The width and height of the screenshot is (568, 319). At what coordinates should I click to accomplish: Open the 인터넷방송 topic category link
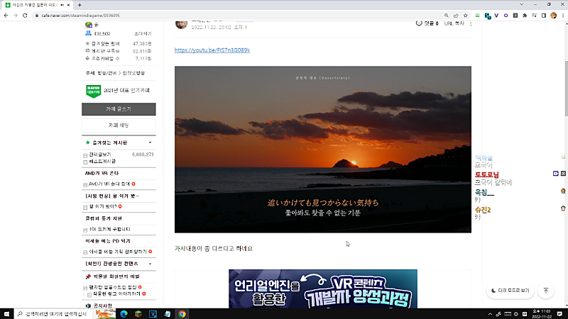133,73
